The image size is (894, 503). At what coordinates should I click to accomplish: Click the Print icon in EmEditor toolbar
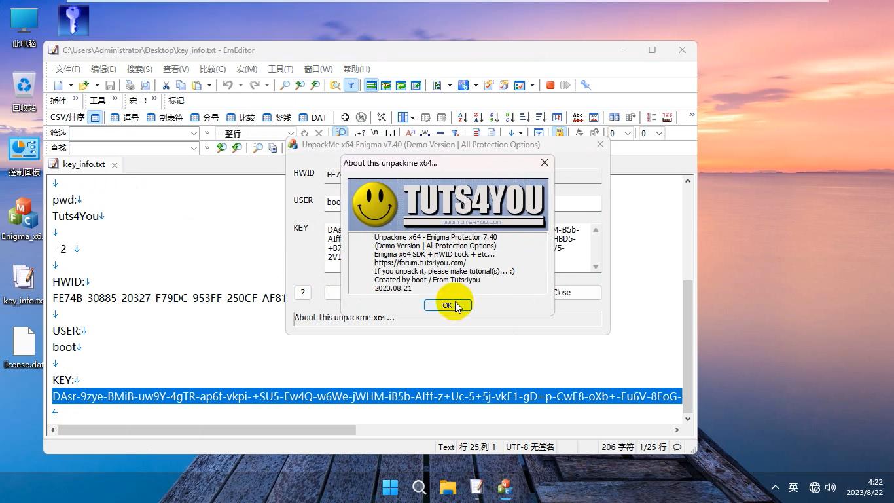[x=130, y=85]
